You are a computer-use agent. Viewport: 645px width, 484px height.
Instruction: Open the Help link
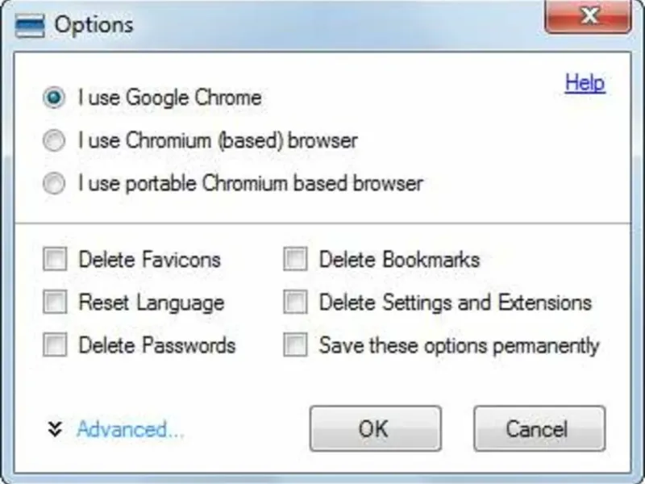(585, 83)
